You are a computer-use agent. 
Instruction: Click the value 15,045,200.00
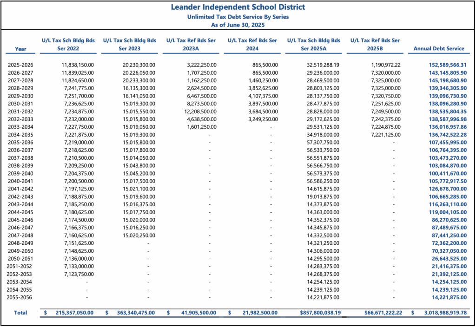tap(139, 174)
